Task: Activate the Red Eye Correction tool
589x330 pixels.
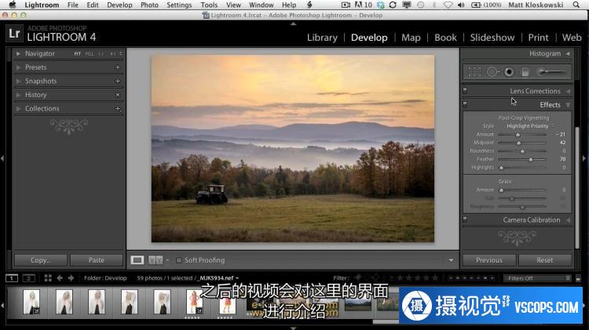Action: (509, 72)
